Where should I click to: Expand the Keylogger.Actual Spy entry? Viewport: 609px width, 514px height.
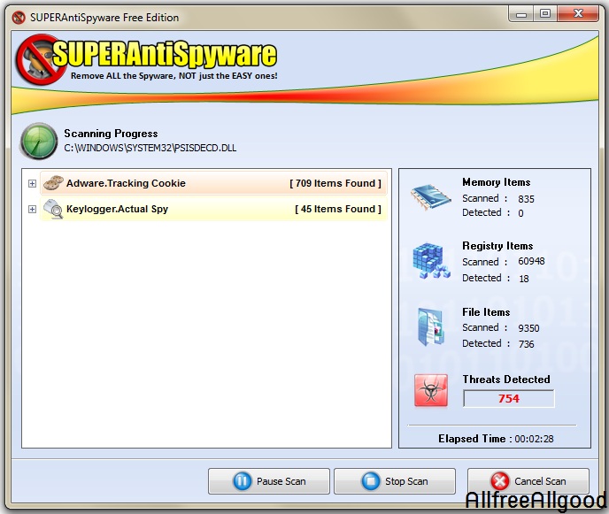click(x=32, y=210)
